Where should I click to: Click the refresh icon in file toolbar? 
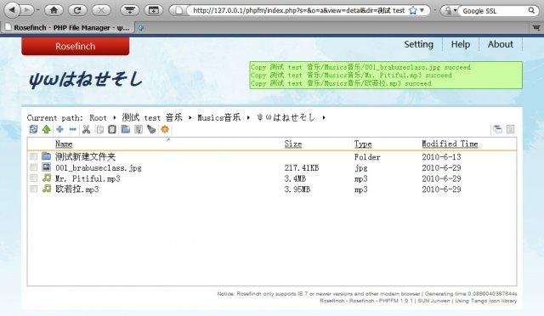coord(33,129)
